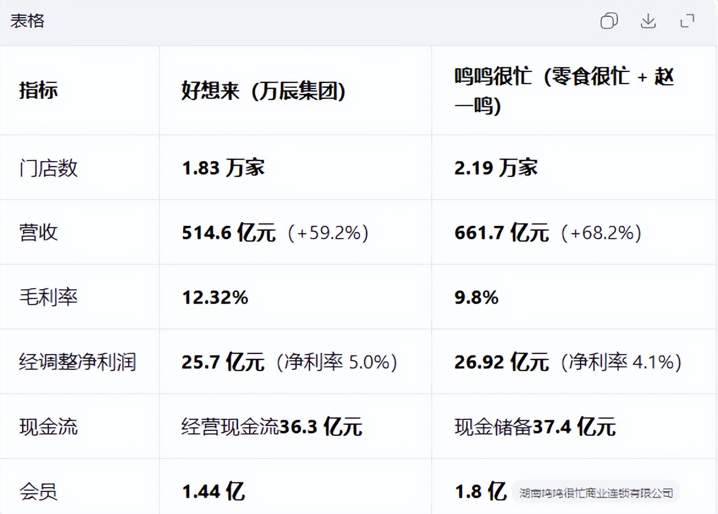Image resolution: width=718 pixels, height=514 pixels.
Task: Select the 表格 title label
Action: coord(27,21)
